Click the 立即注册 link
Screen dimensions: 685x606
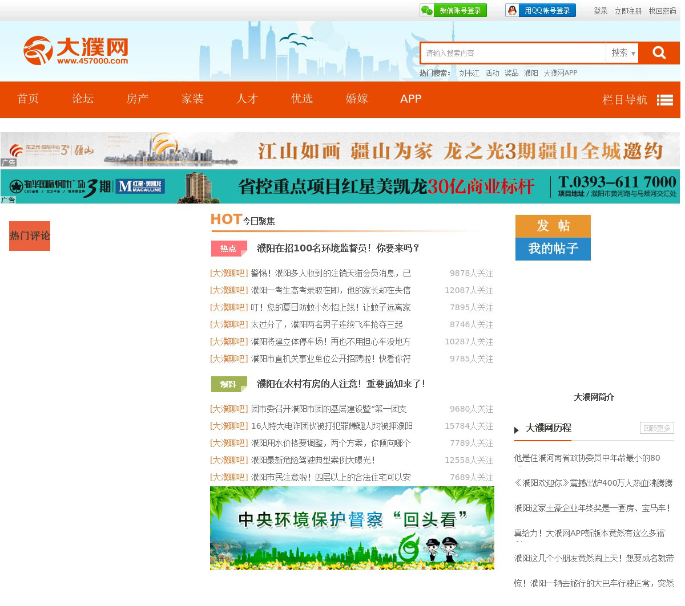click(x=628, y=11)
